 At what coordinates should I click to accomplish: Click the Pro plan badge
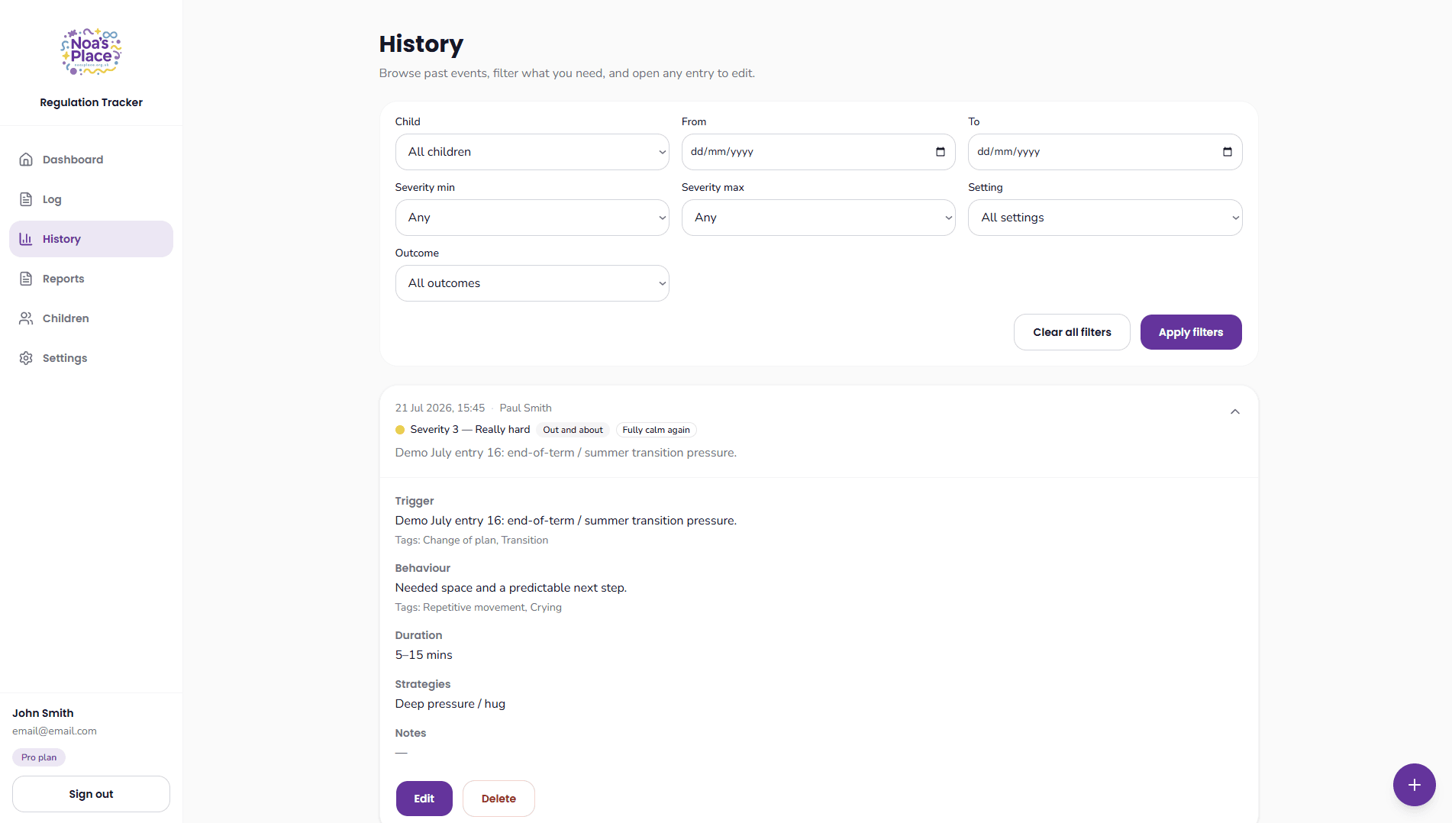point(39,757)
